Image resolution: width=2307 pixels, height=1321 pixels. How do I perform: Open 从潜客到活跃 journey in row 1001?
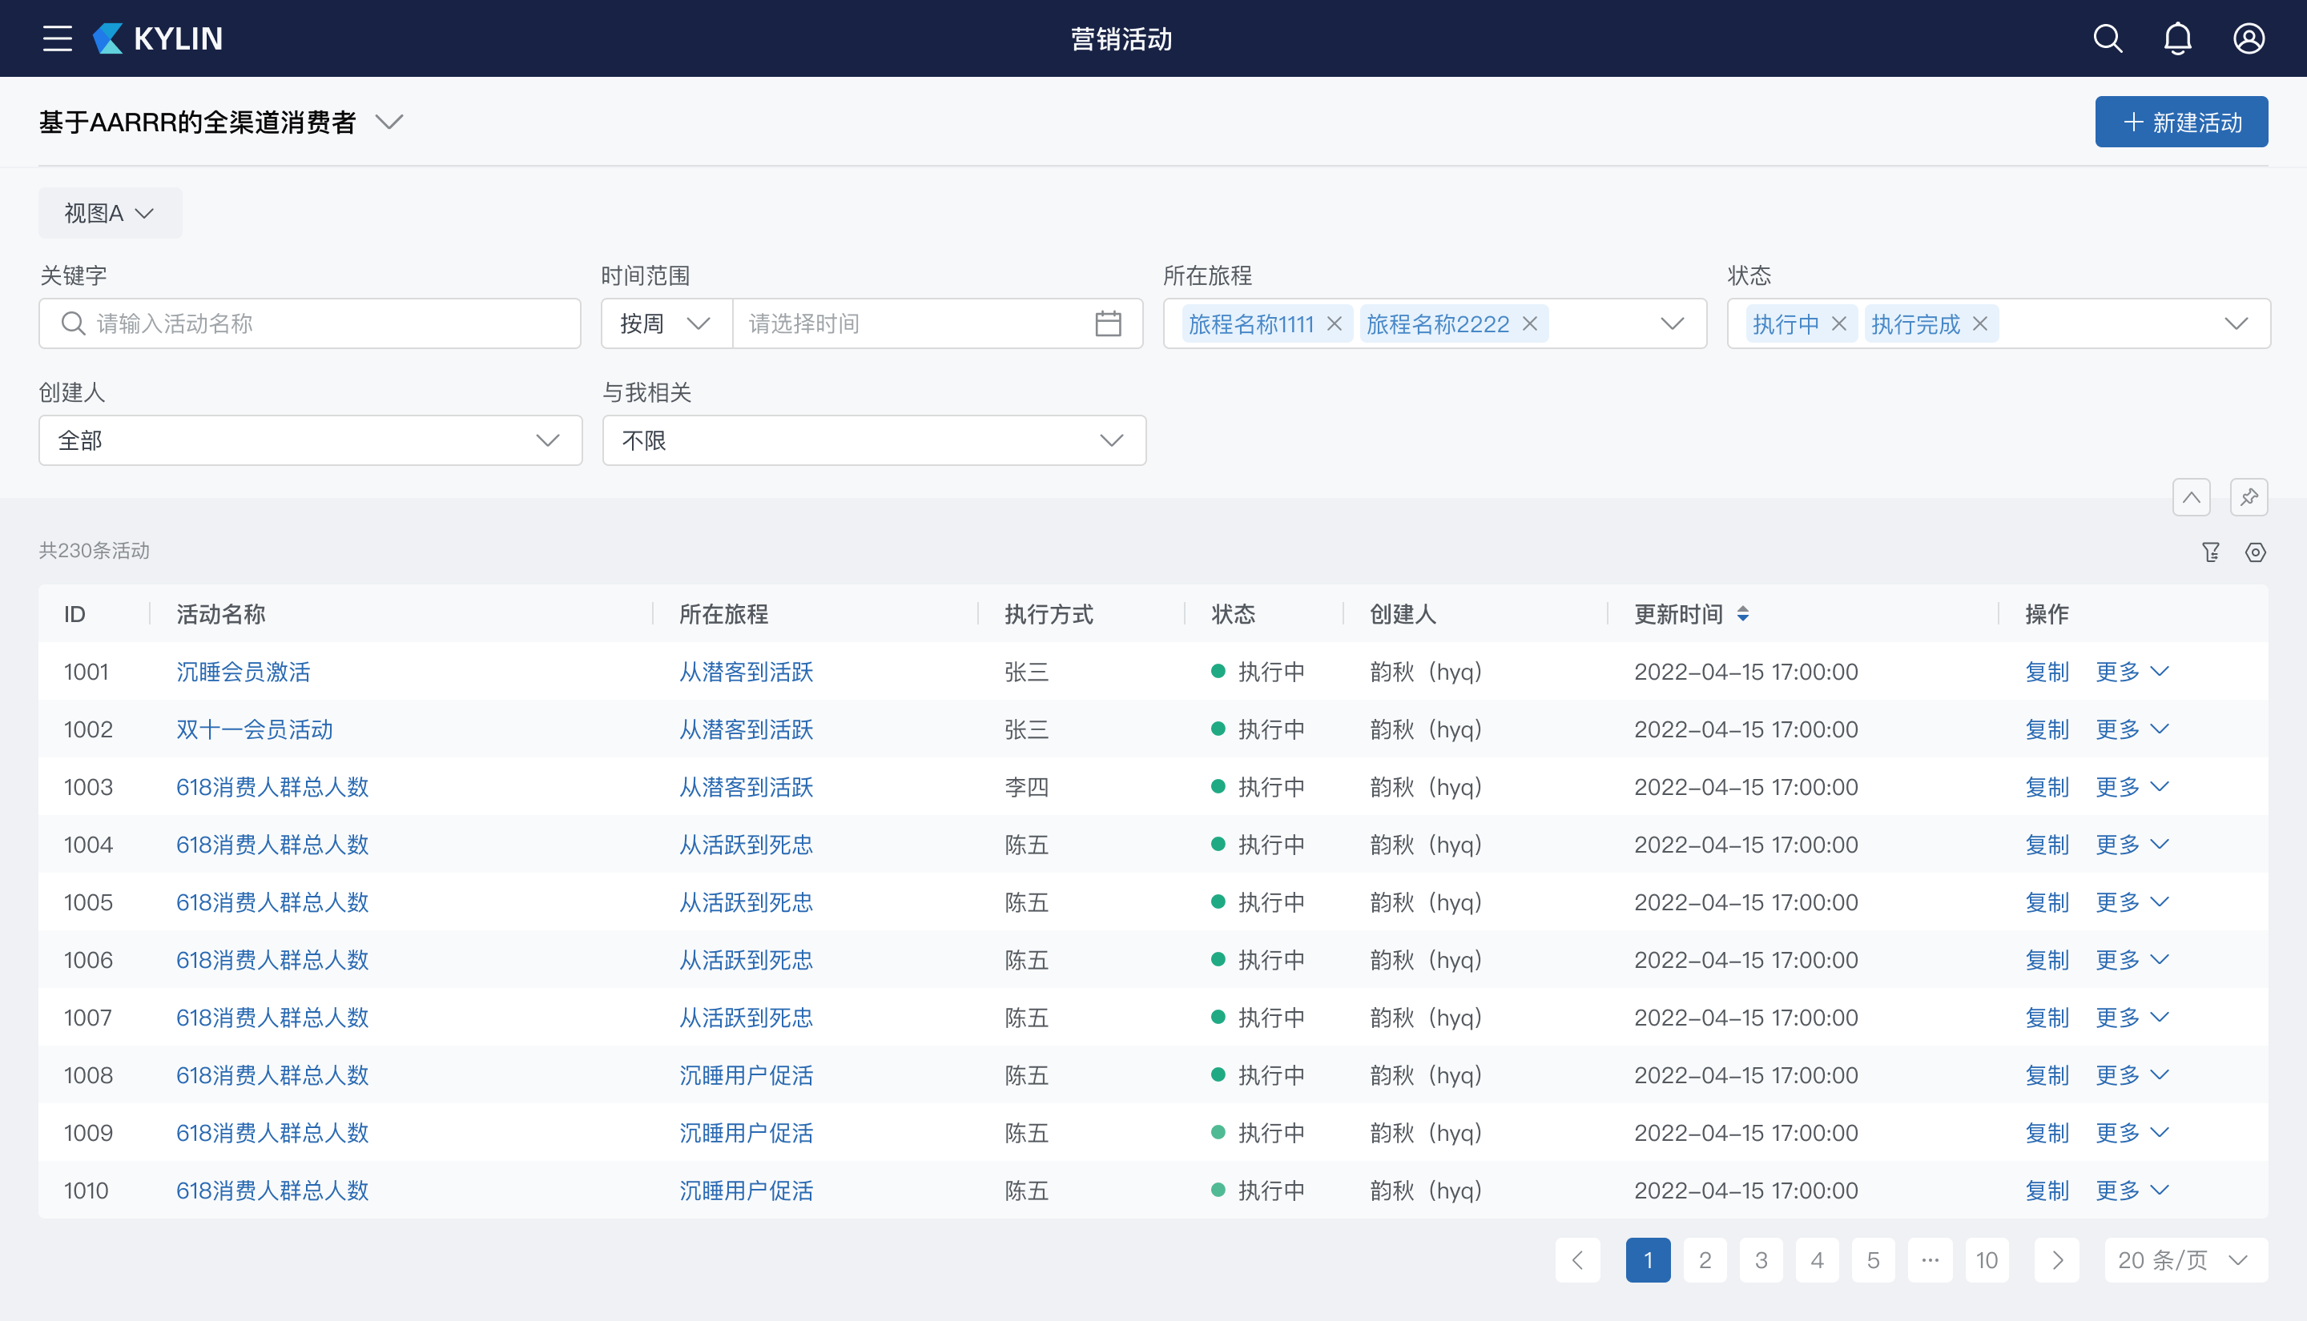746,672
